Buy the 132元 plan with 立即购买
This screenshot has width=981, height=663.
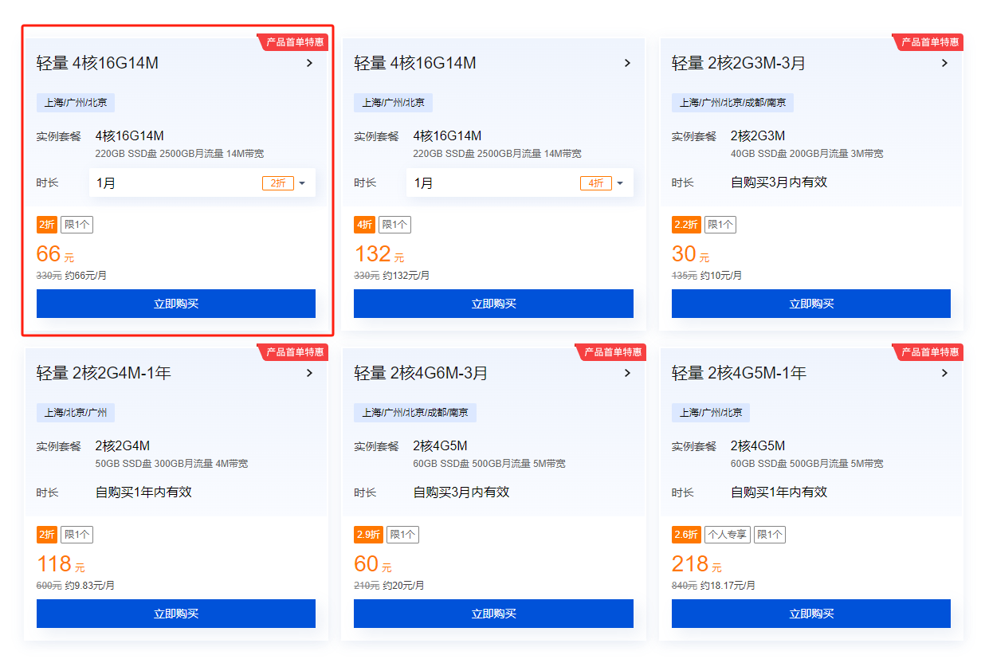(493, 304)
